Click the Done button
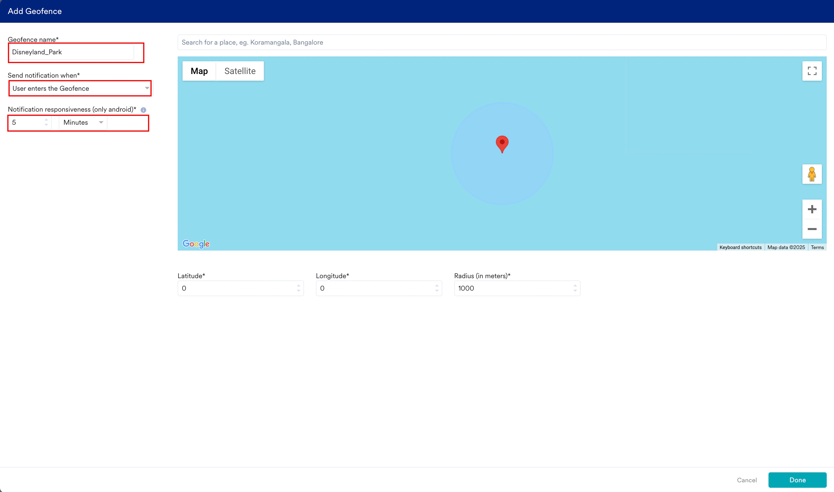The width and height of the screenshot is (834, 492). (797, 480)
